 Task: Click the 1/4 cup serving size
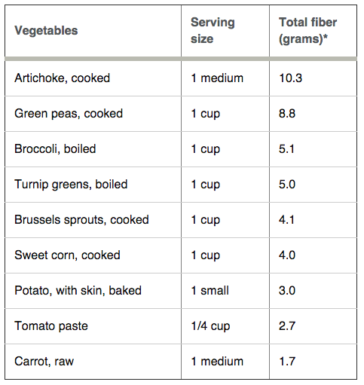click(210, 326)
